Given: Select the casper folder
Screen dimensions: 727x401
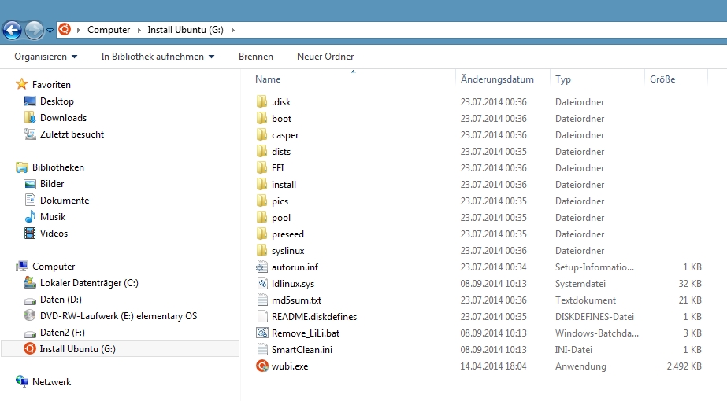Looking at the screenshot, I should point(285,135).
